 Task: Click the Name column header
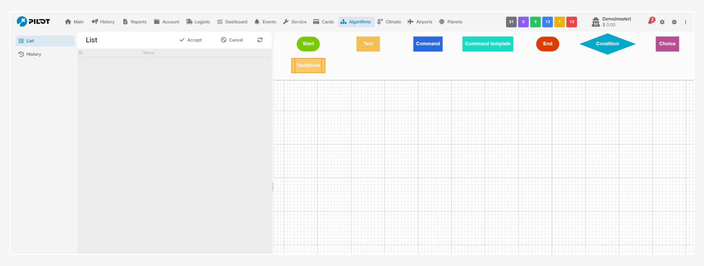click(149, 53)
